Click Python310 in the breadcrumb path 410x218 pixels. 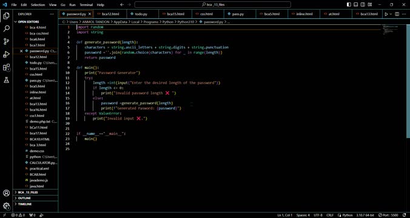coord(186,22)
